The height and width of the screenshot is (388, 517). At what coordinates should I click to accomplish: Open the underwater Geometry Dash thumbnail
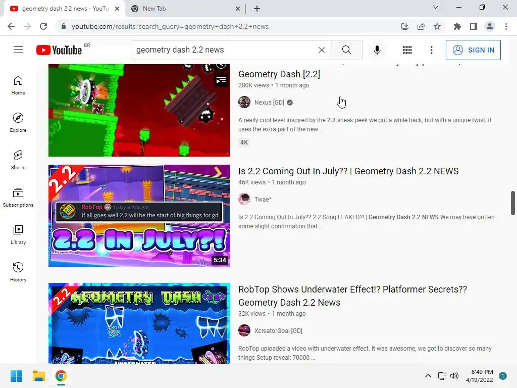point(139,323)
